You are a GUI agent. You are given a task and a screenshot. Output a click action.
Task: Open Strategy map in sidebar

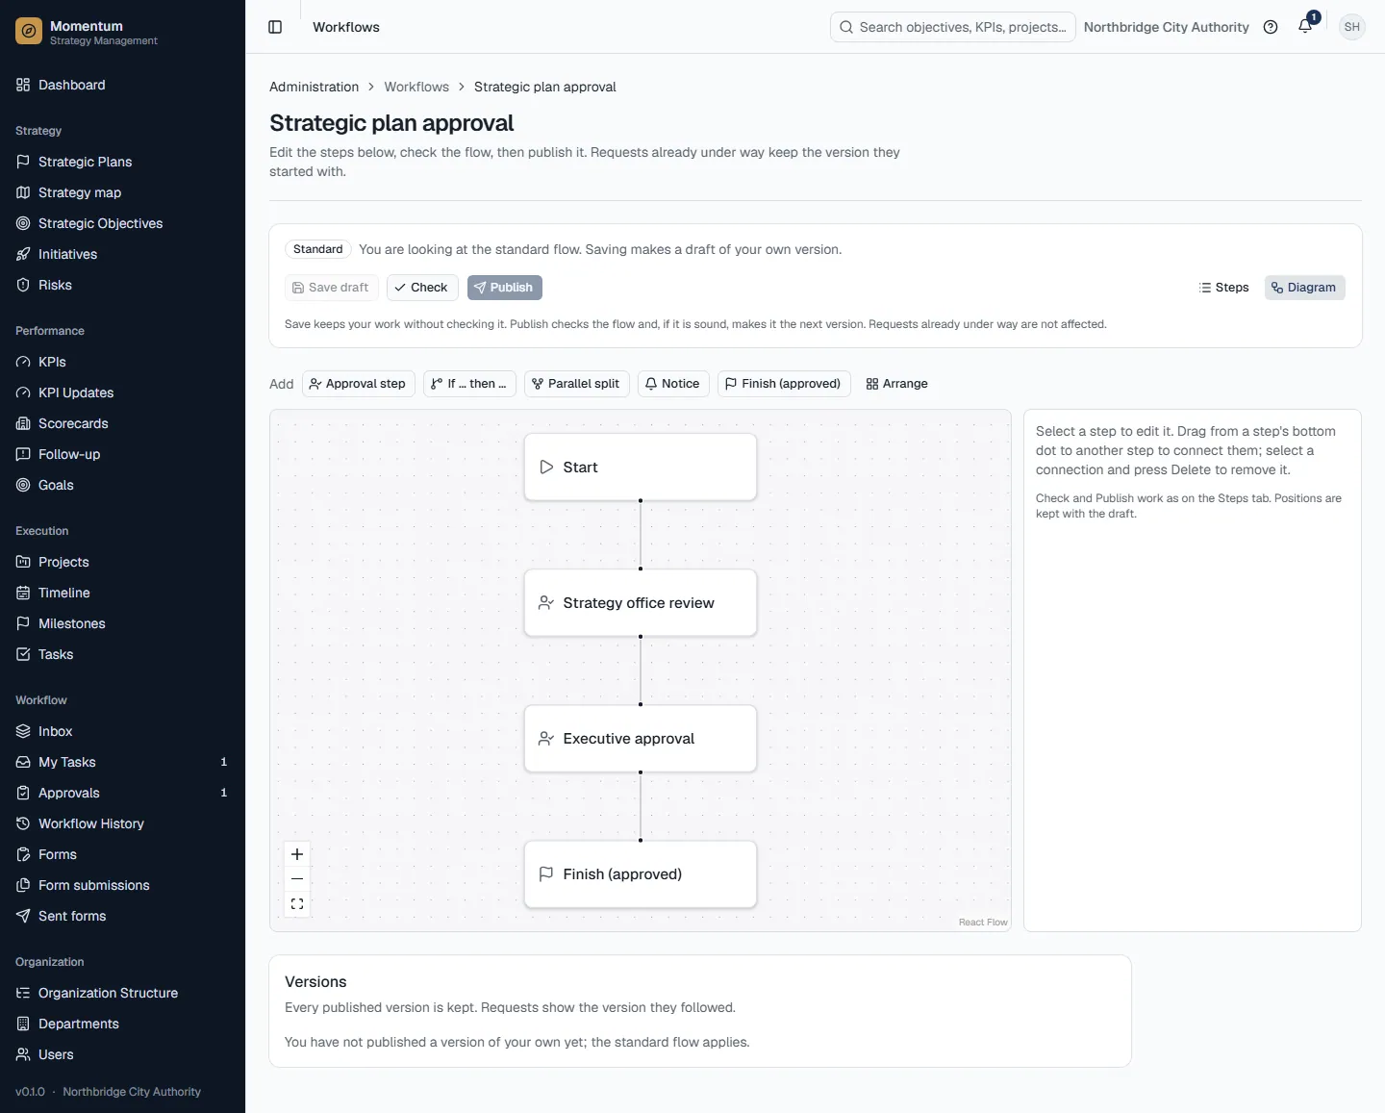point(122,192)
